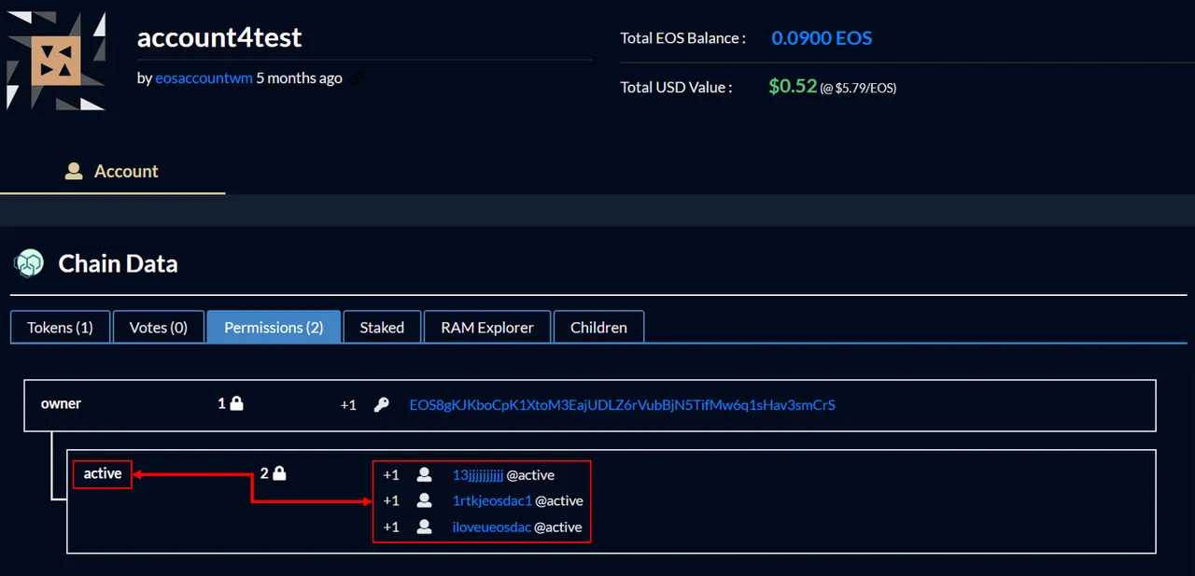Open the Children tab

(x=598, y=328)
